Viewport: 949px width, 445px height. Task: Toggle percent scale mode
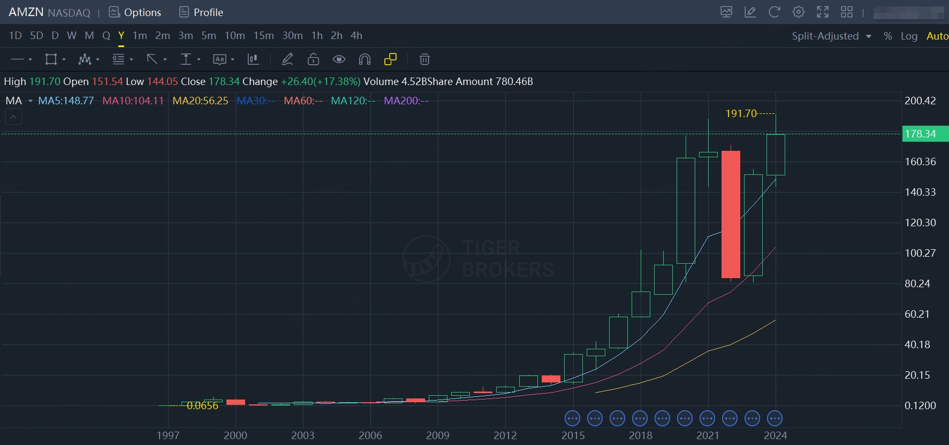click(x=888, y=36)
